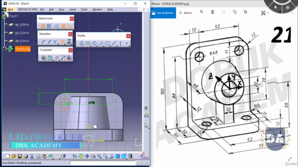The width and height of the screenshot is (298, 167).
Task: Click the Exit workbench icon
Action: click(146, 115)
